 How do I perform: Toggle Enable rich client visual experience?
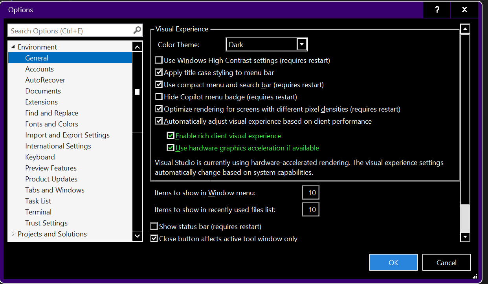[171, 136]
